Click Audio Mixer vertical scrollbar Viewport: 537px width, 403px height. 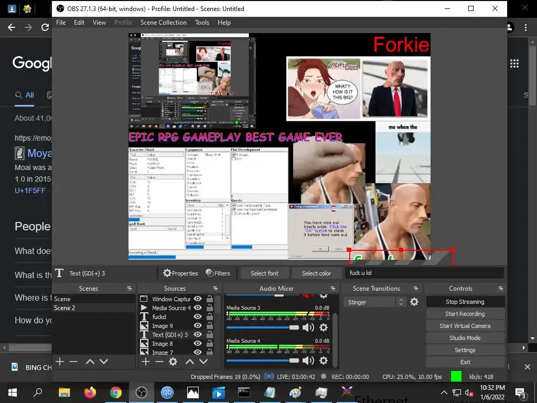336,340
